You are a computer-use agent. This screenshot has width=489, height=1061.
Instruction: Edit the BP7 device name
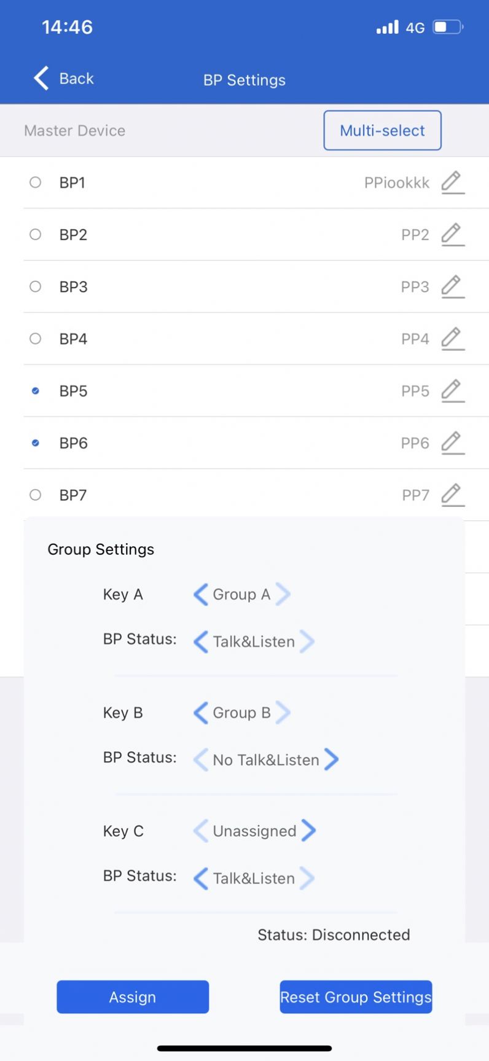point(453,495)
